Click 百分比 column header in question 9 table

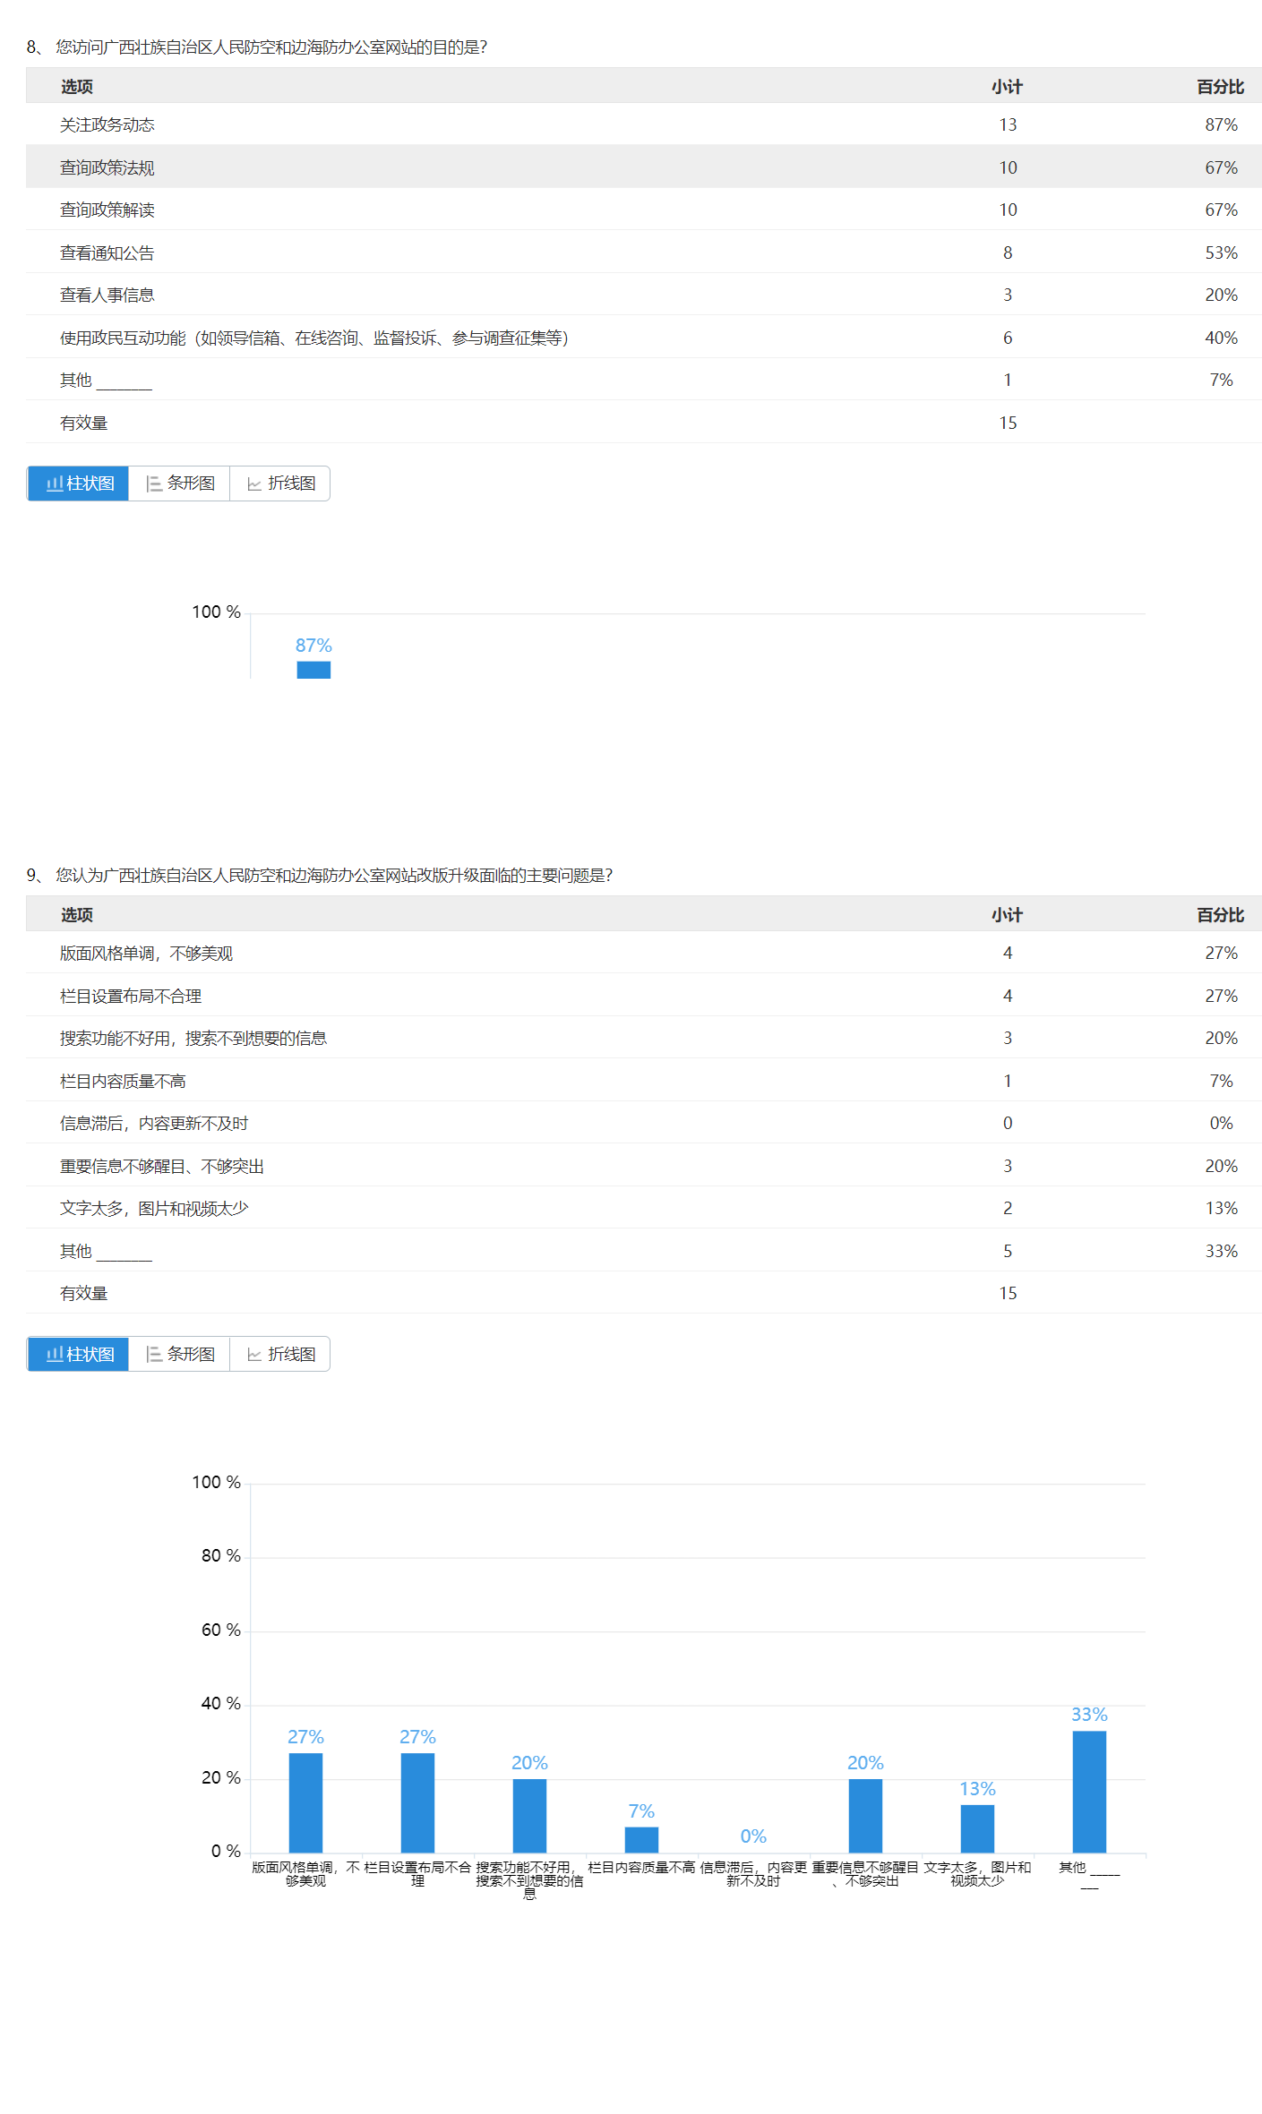tap(1220, 915)
